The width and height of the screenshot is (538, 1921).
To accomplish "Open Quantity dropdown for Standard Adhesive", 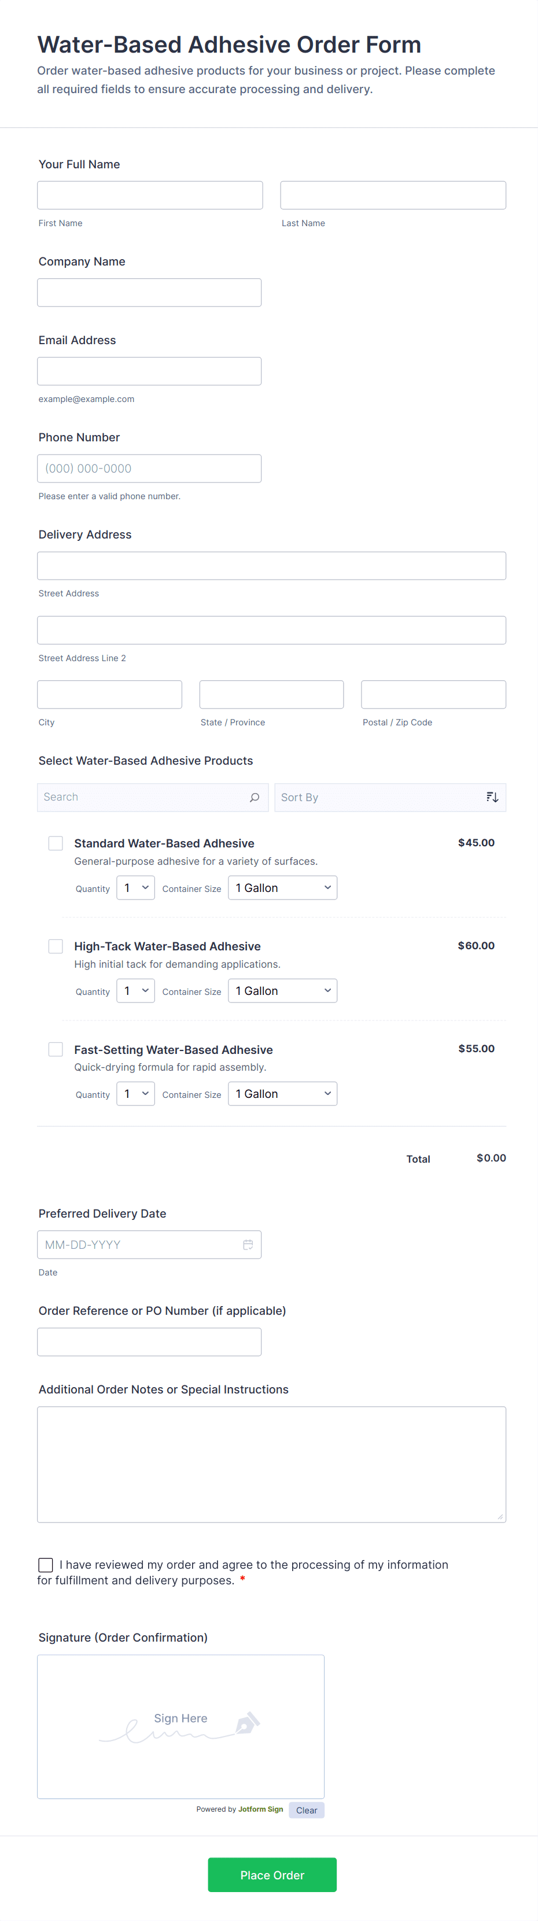I will pos(136,887).
